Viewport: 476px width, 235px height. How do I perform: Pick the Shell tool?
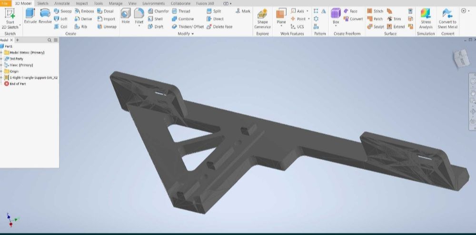coord(156,19)
